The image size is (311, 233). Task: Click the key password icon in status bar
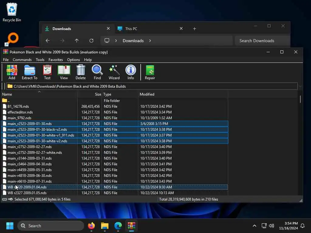(10, 199)
